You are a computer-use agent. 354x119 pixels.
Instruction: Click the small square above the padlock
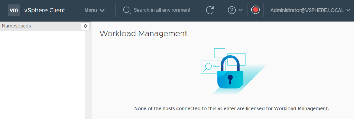[x=219, y=53]
